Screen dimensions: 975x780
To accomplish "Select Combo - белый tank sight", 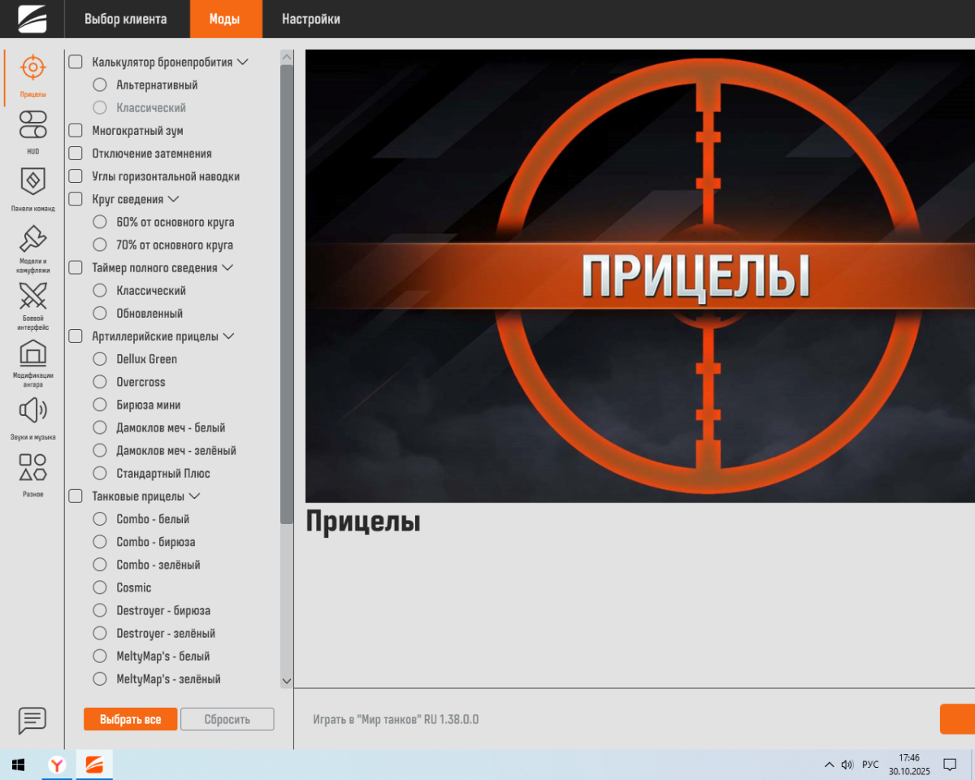I will point(100,518).
